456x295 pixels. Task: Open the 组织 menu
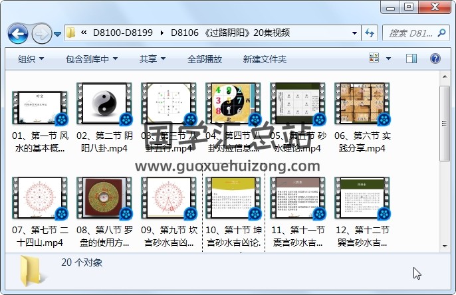pyautogui.click(x=31, y=59)
